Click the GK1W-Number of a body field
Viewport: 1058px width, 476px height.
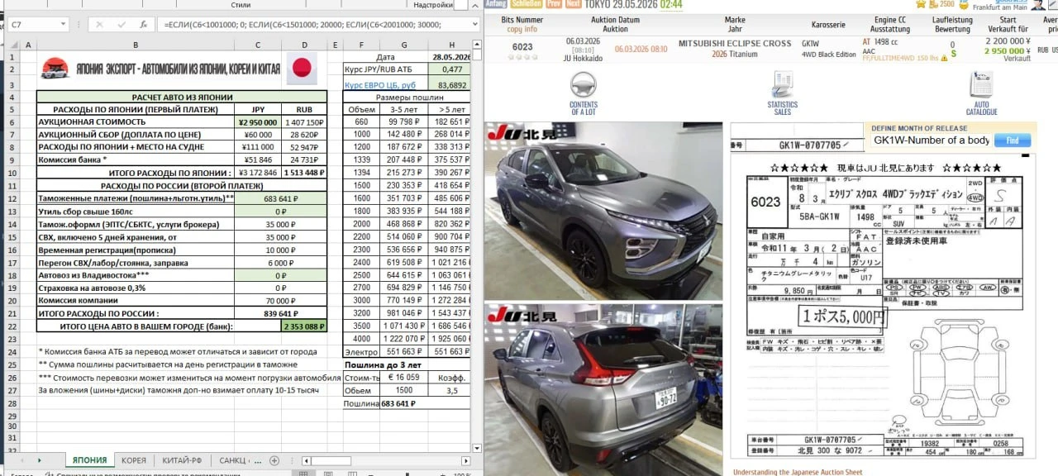point(931,140)
